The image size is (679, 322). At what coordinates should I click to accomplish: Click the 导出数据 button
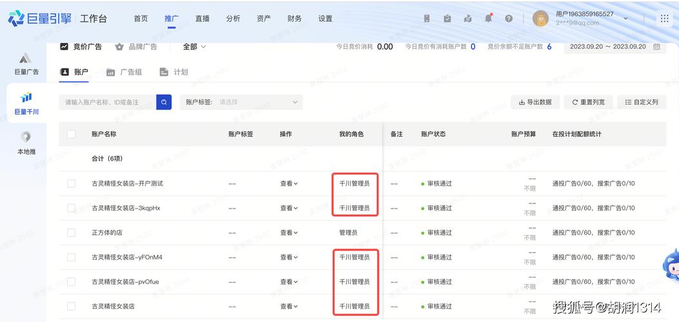point(535,102)
